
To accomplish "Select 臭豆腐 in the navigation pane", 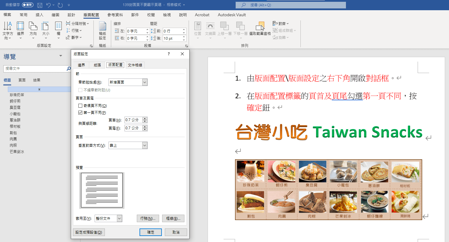I will coord(14,107).
